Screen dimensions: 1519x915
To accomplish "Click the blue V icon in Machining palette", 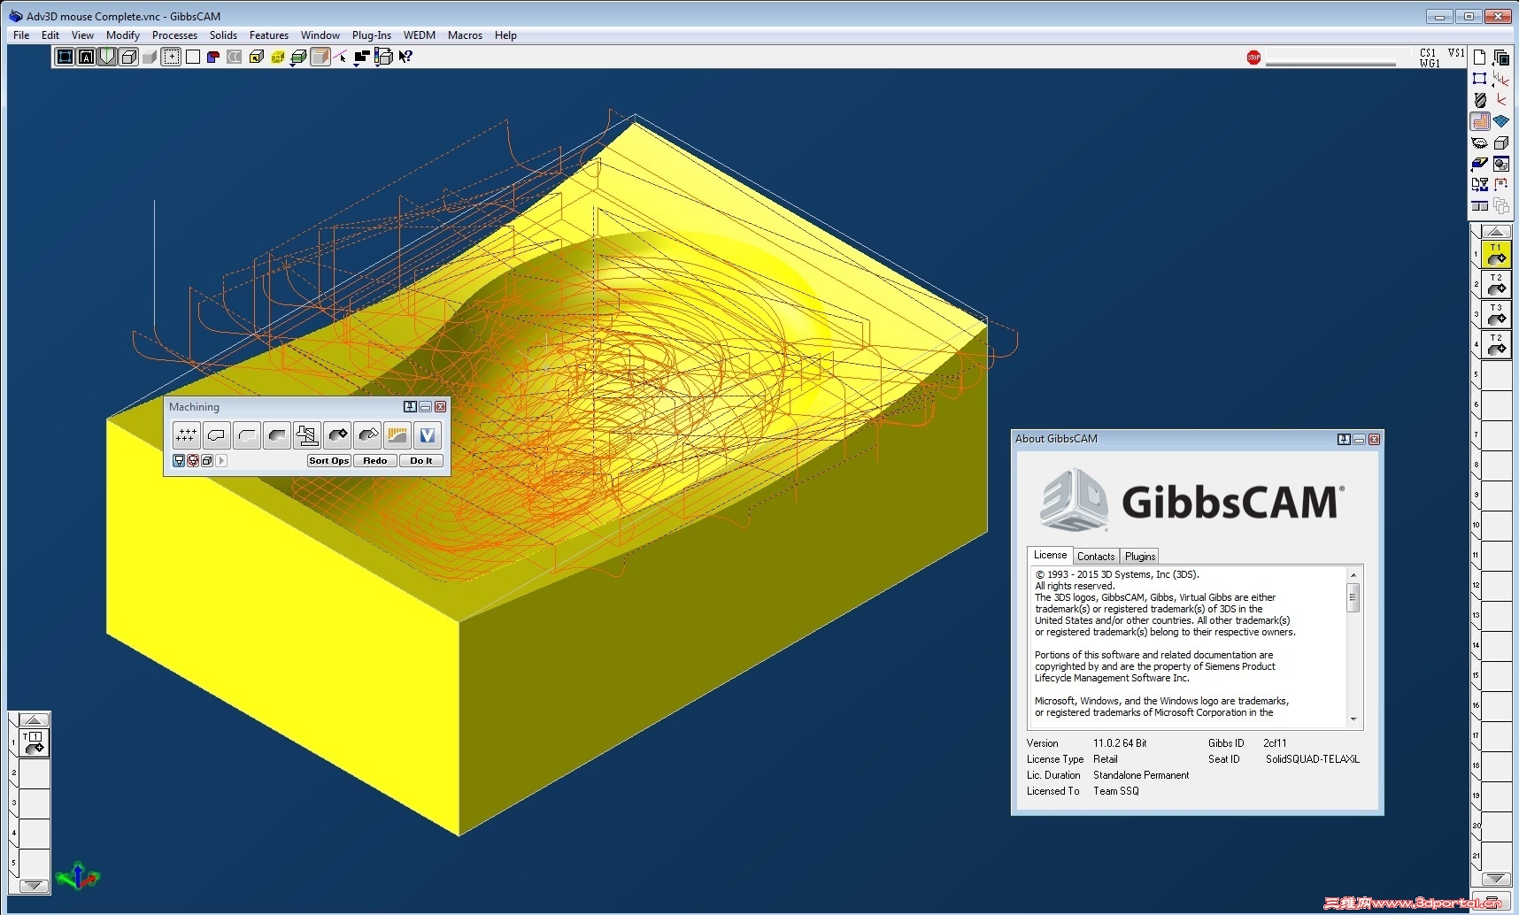I will 428,435.
